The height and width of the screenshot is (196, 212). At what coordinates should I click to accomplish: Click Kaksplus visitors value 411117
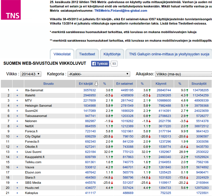(90, 193)
